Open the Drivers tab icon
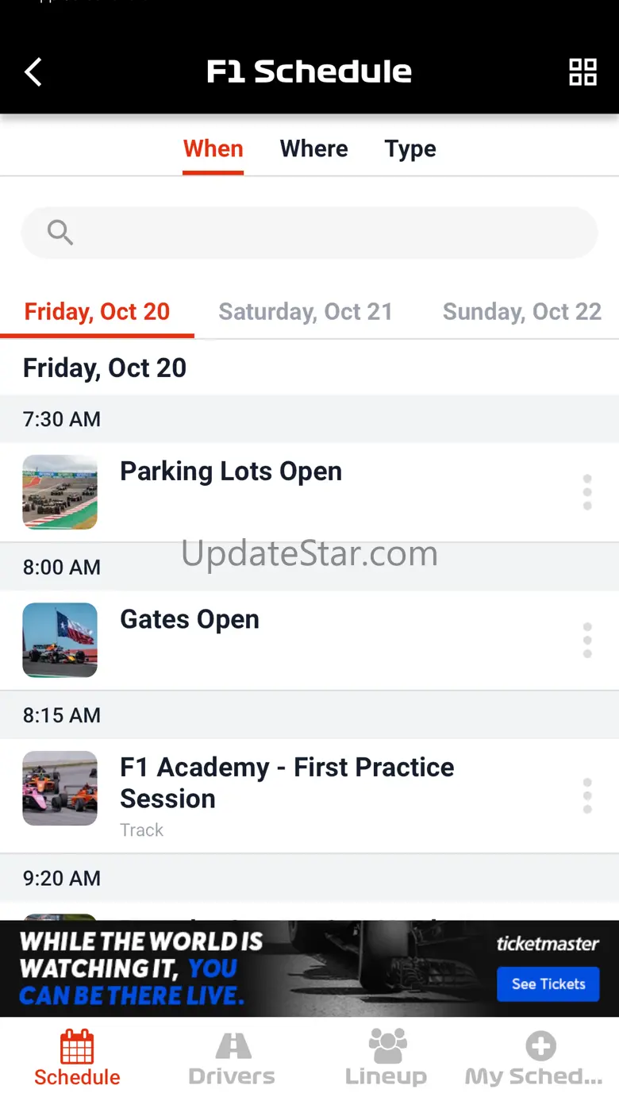 click(233, 1046)
